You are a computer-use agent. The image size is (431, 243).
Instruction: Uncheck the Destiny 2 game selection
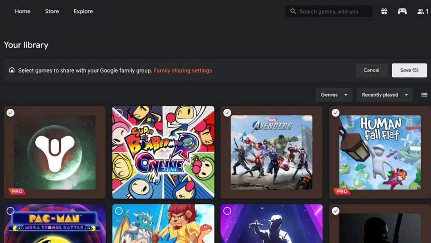(x=10, y=113)
